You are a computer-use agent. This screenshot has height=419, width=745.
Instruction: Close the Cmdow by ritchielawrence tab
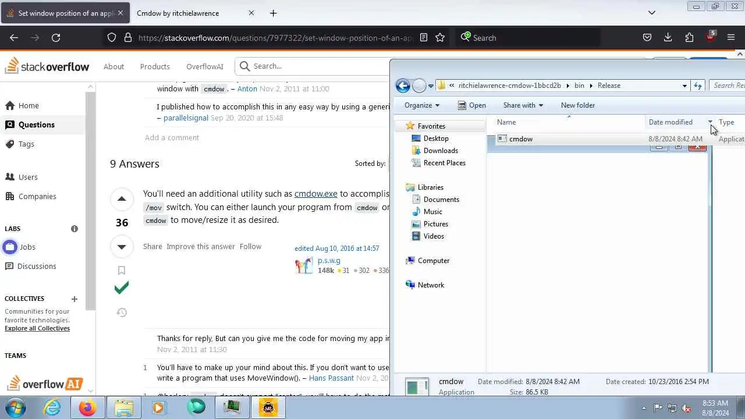[x=251, y=13]
